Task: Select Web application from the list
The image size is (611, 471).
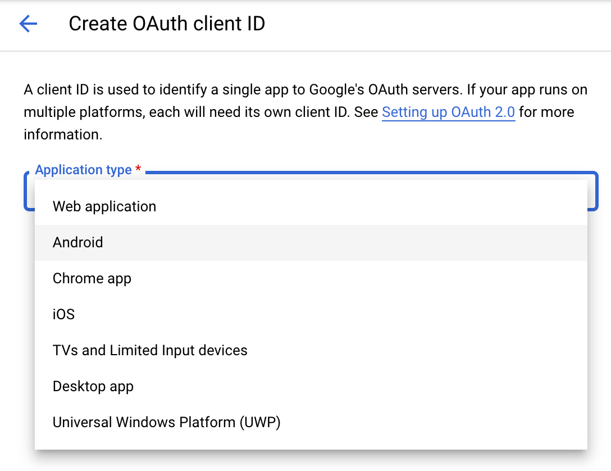Action: [x=311, y=207]
